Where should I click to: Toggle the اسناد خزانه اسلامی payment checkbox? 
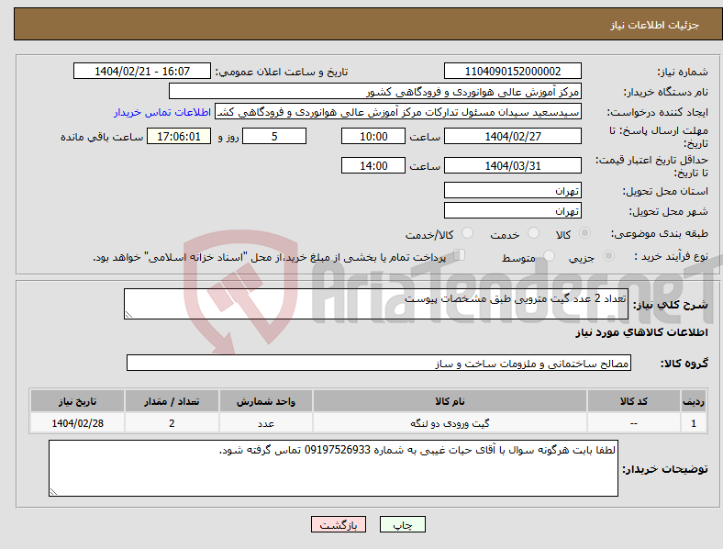[460, 255]
